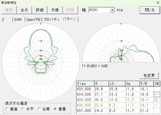This screenshot has height=115, width=161.
Task: Select the パターン tab
Action: coord(69,19)
